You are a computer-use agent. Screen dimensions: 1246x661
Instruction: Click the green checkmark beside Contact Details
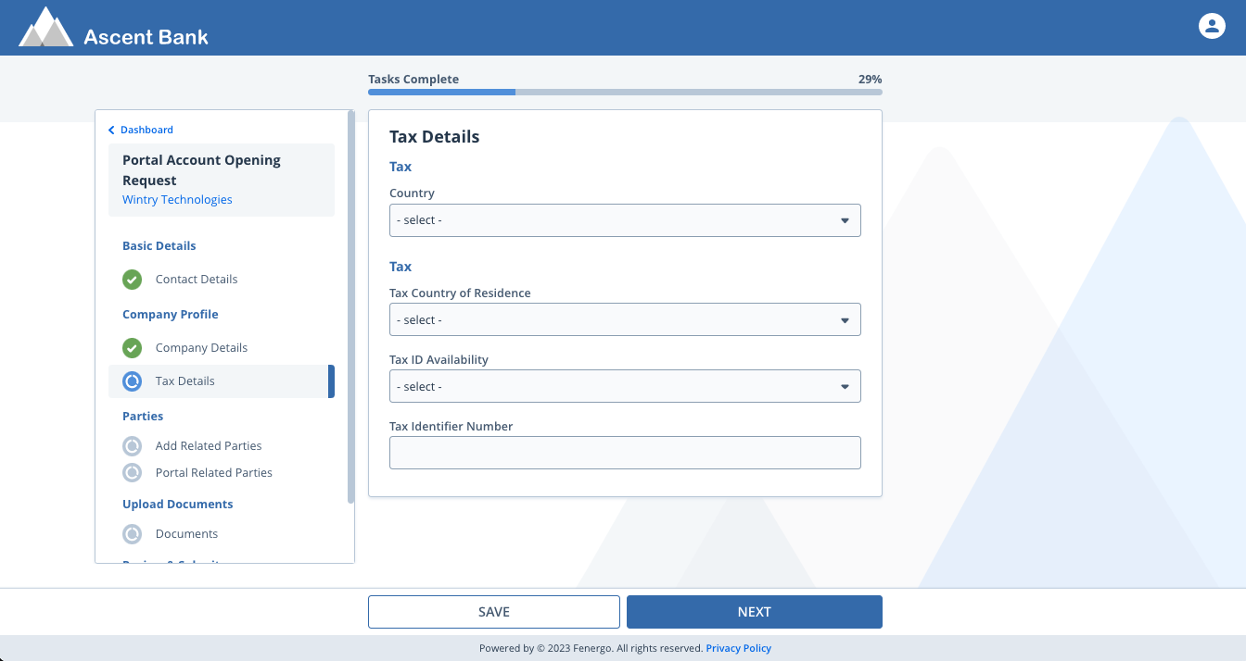tap(133, 280)
